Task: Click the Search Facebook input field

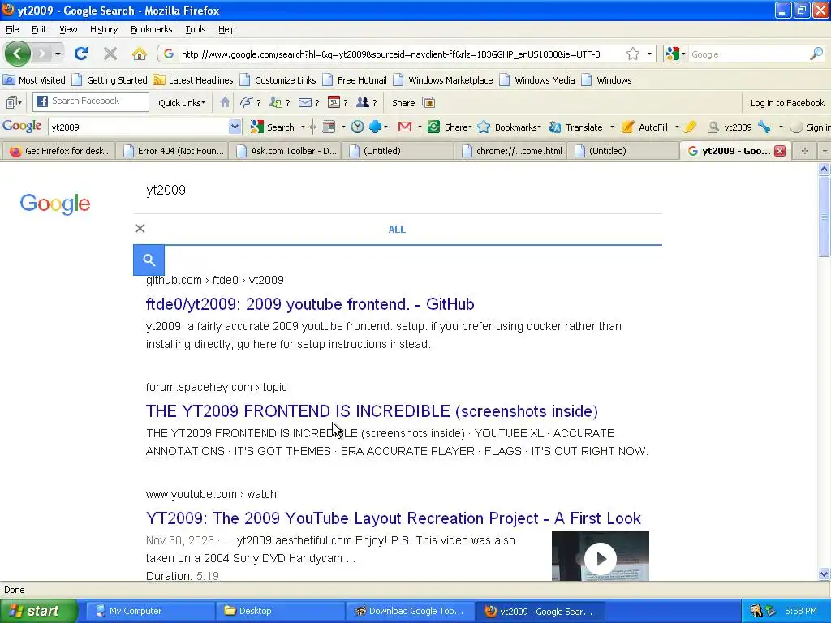Action: tap(91, 101)
